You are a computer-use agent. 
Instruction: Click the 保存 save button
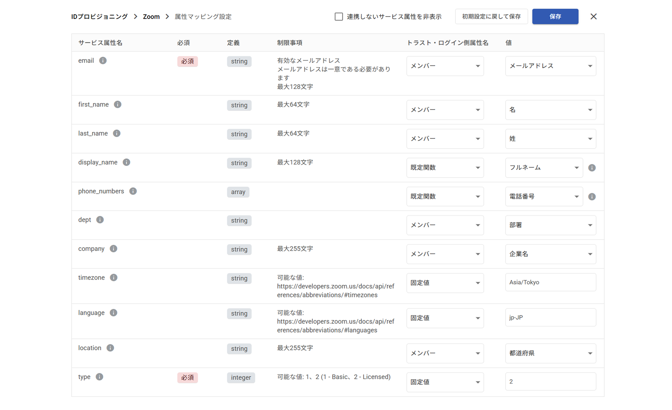coord(555,16)
